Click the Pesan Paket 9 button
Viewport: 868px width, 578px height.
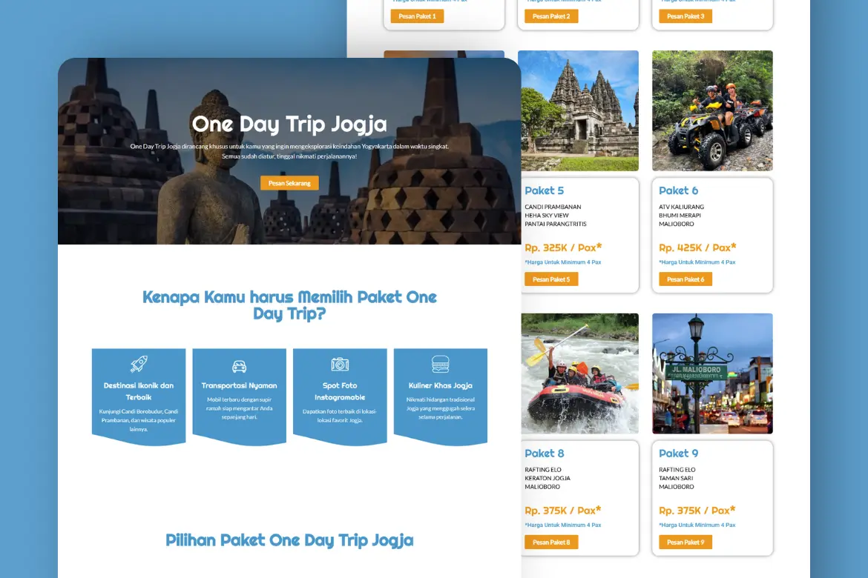pyautogui.click(x=685, y=542)
